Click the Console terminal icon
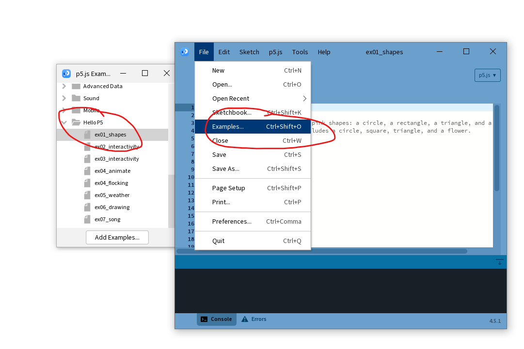The image size is (524, 349). tap(204, 319)
